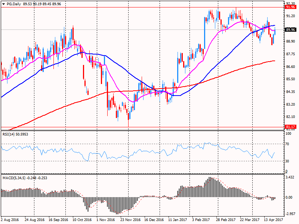The height and width of the screenshot is (224, 299).
Task: Select the 84.35 price axis label
Action: pyautogui.click(x=291, y=92)
